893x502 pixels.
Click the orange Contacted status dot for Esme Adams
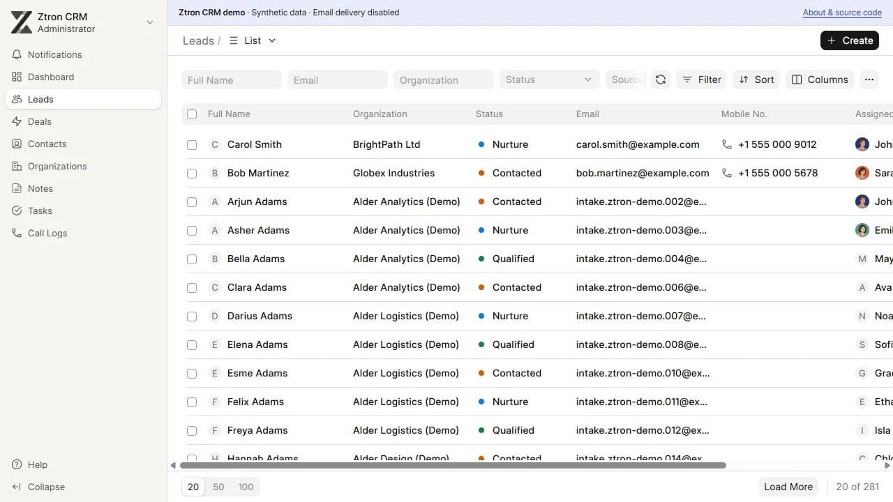click(481, 373)
